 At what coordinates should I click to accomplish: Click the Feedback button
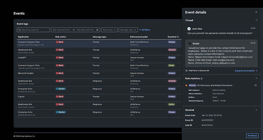point(252,135)
